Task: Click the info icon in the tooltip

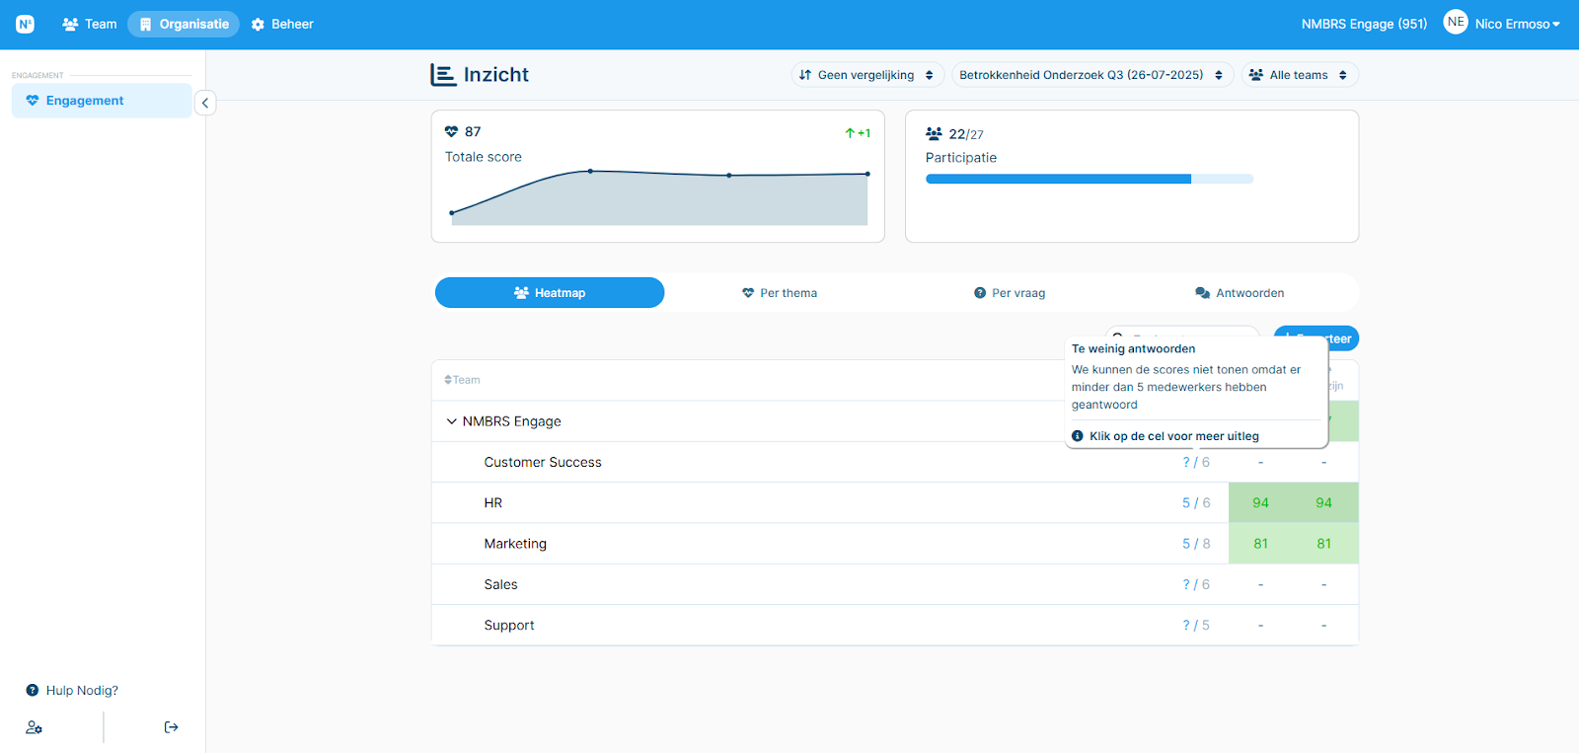Action: 1078,436
